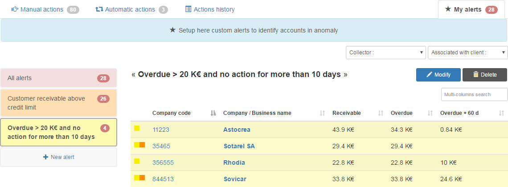Click the yellow-orange status indicator for Sovicar

coord(139,178)
